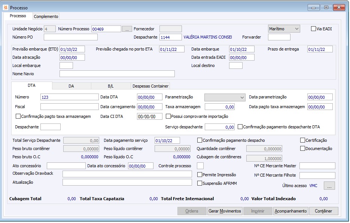Toggle the Suspensão AFRMM checkbox
The height and width of the screenshot is (223, 350).
coord(200,183)
